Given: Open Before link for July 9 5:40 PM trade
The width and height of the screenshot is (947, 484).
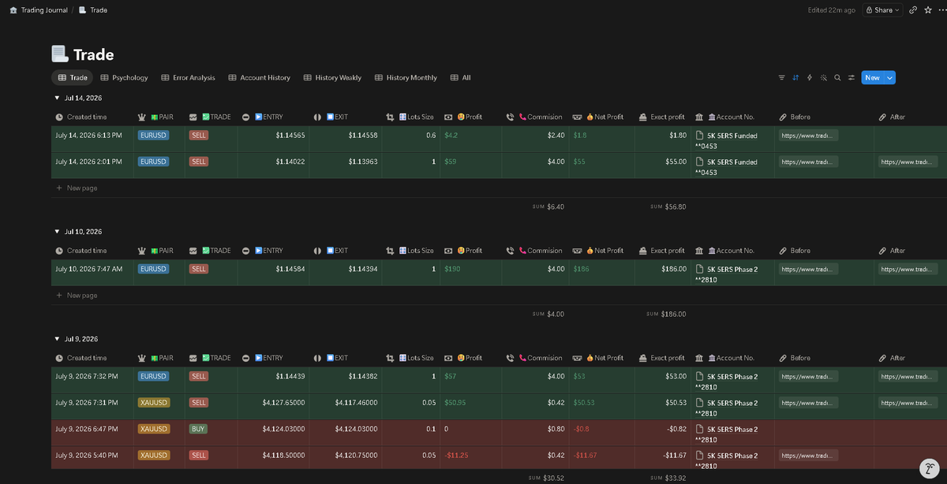Looking at the screenshot, I should [809, 456].
